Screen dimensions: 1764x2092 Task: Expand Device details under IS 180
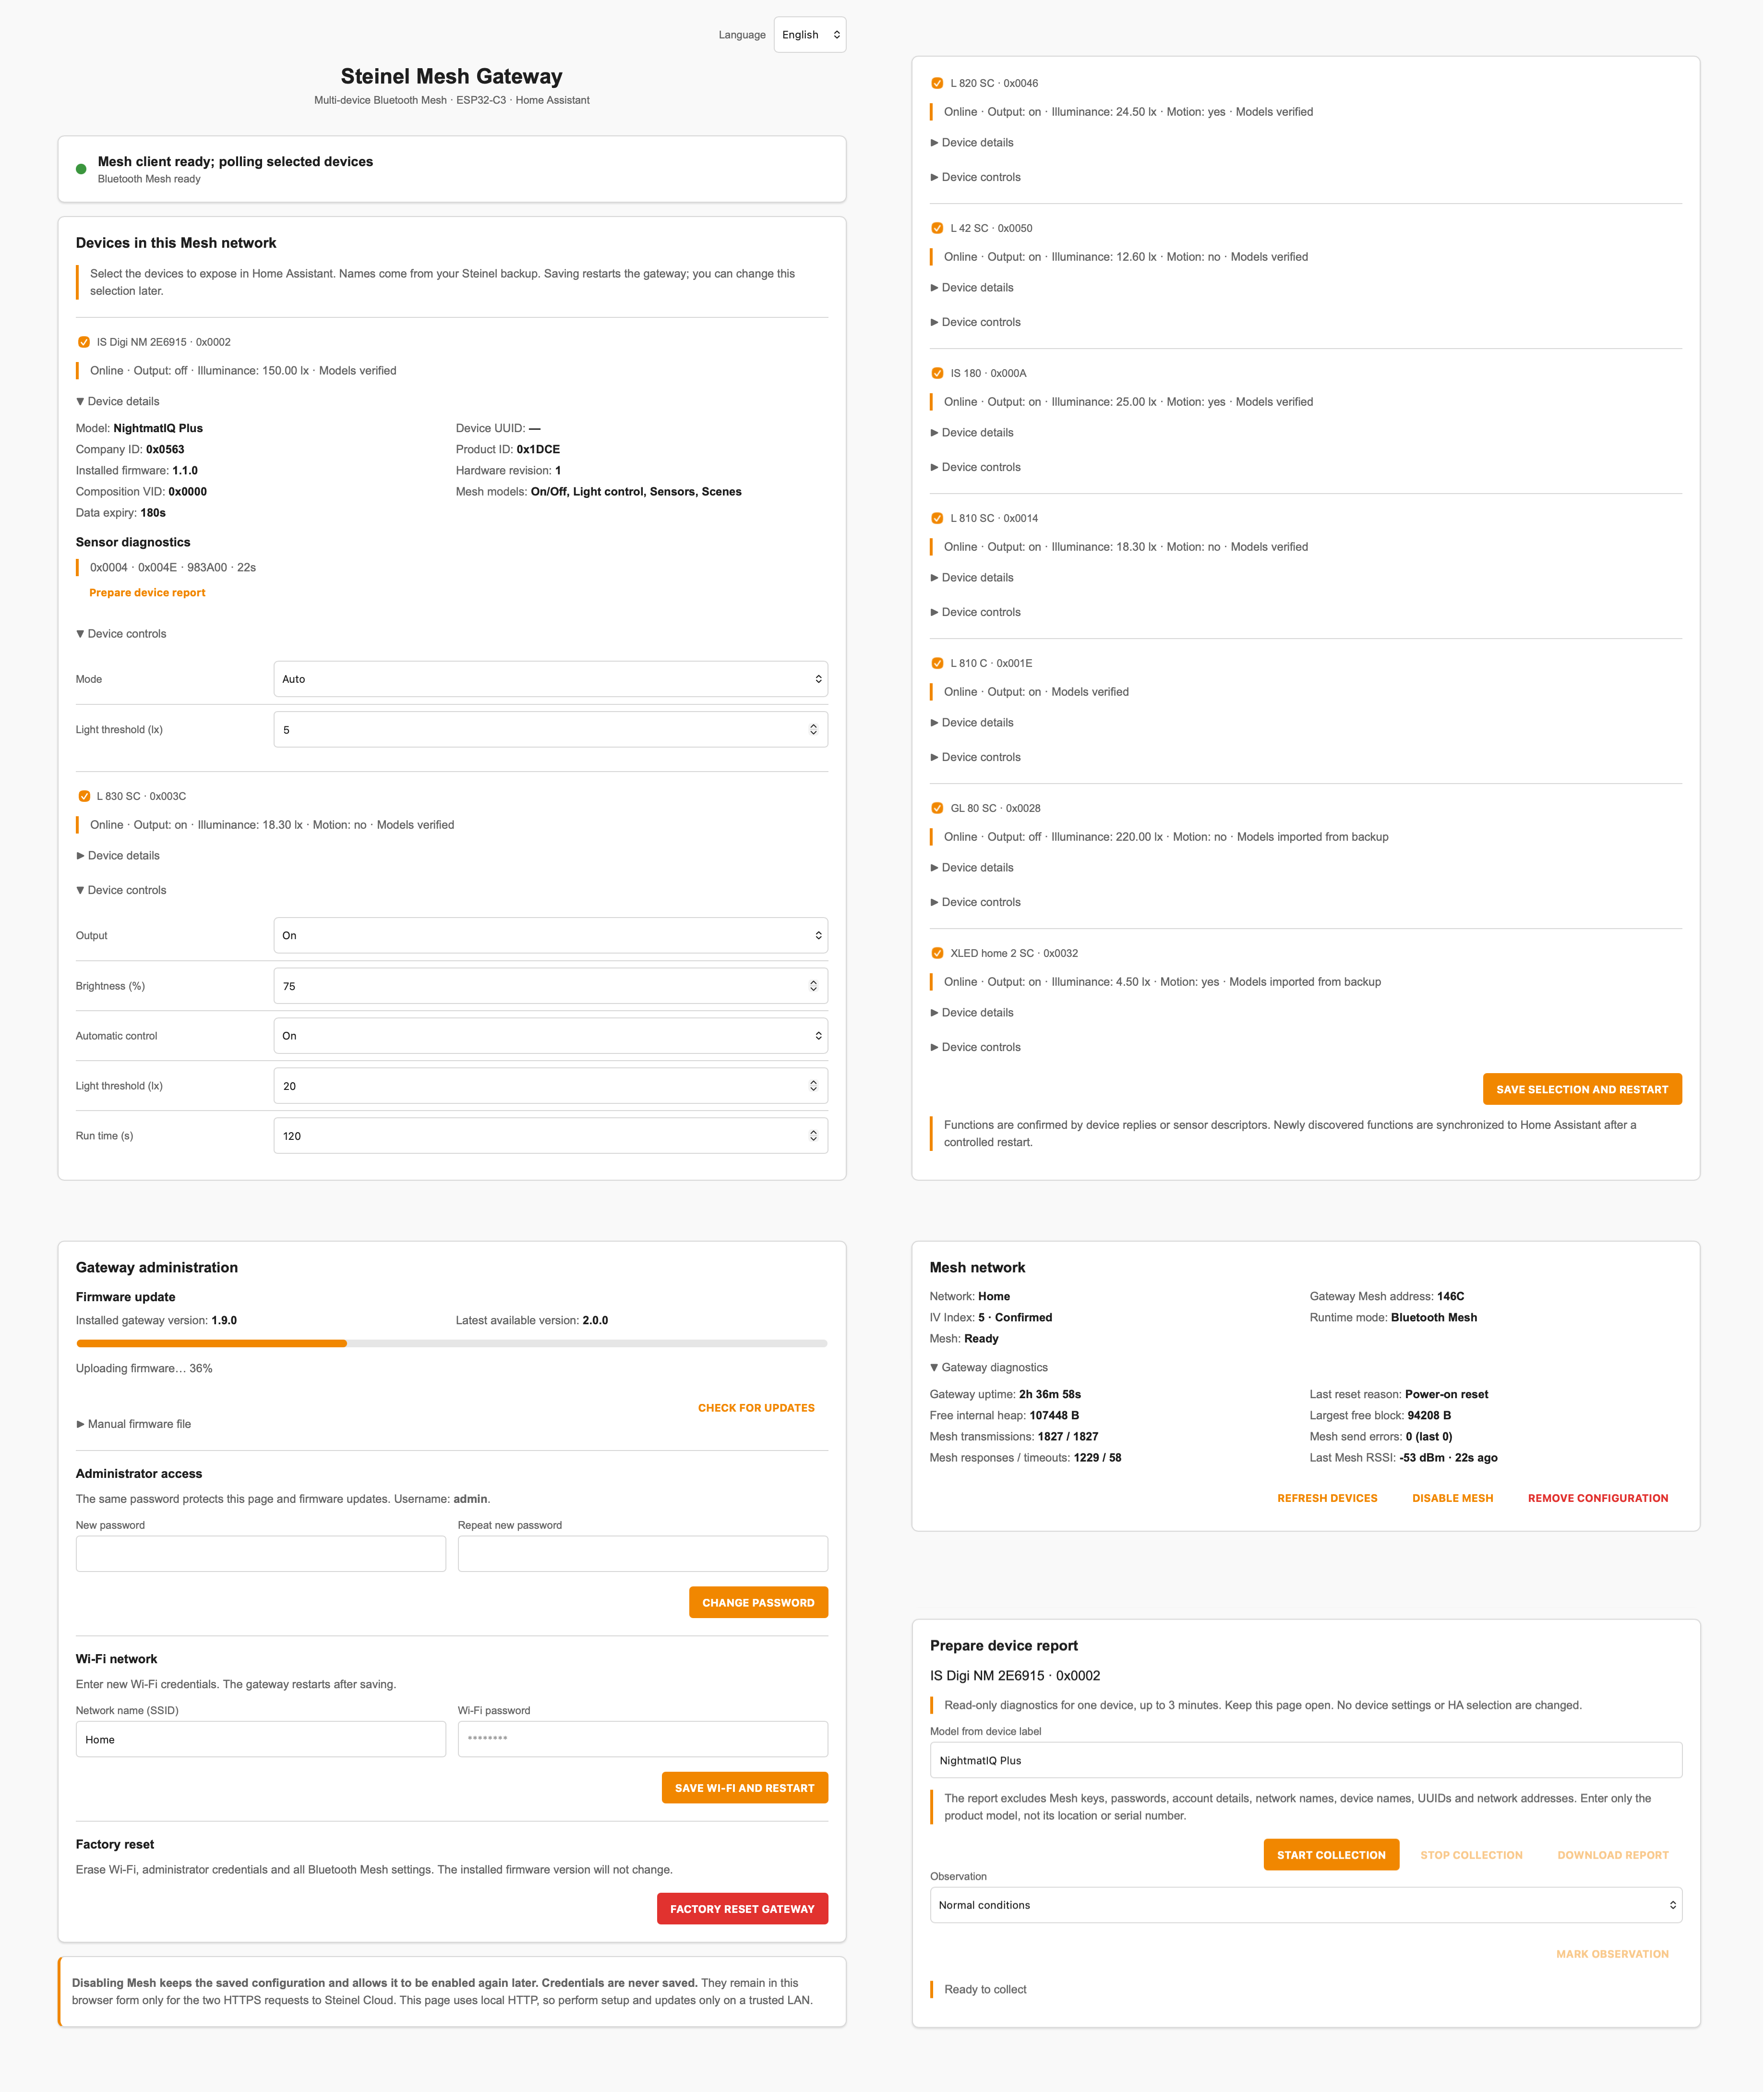[972, 432]
